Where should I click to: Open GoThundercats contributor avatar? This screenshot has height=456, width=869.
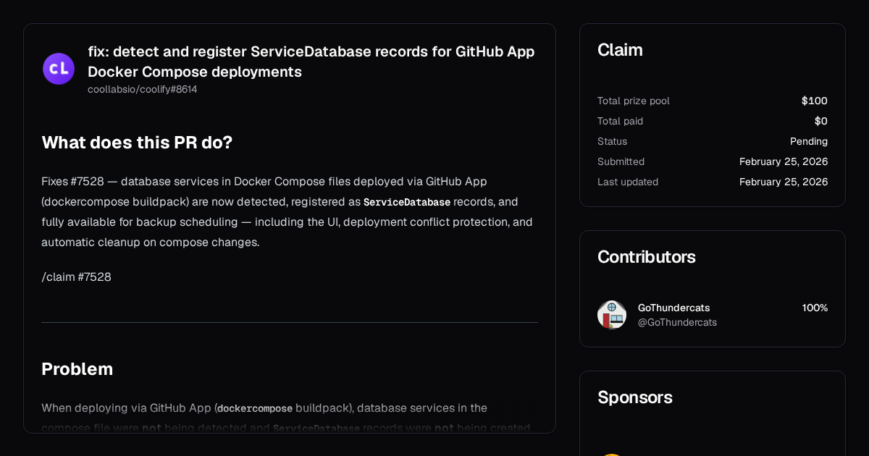pos(612,315)
